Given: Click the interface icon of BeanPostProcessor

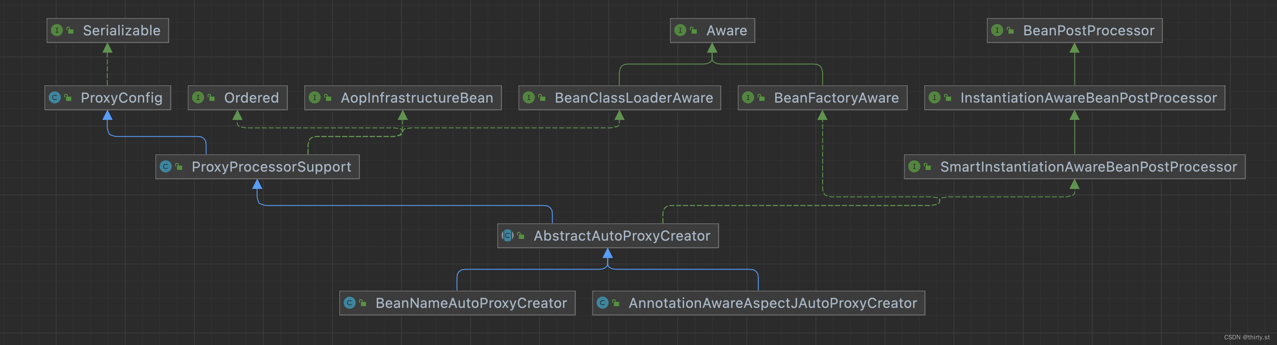Looking at the screenshot, I should point(997,30).
